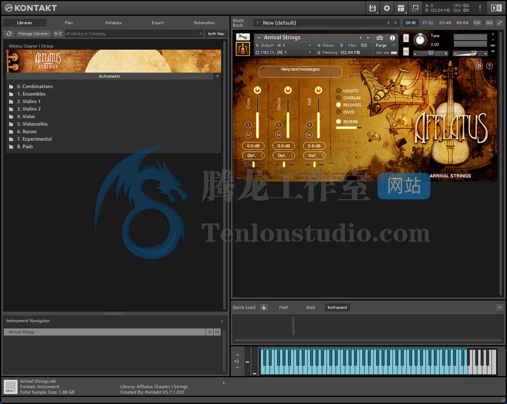Switch to the Database tab

[114, 23]
